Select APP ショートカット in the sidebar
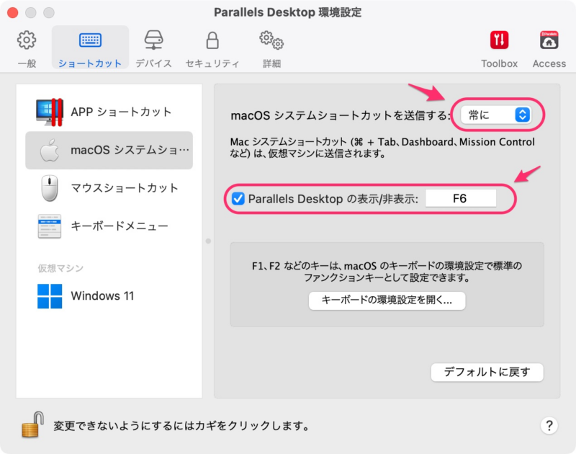Viewport: 576px width, 454px height. [109, 112]
